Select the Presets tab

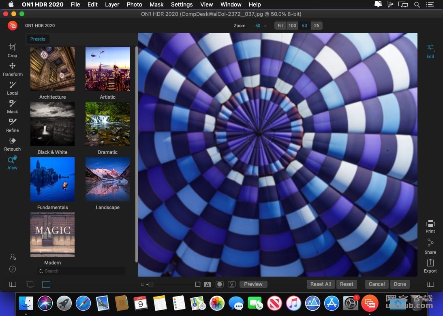coord(38,39)
